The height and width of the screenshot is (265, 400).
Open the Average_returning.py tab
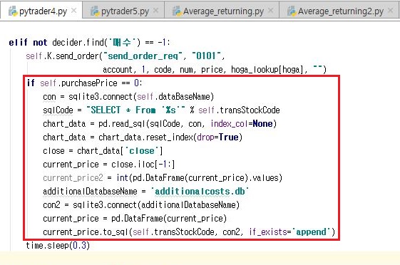click(x=222, y=11)
